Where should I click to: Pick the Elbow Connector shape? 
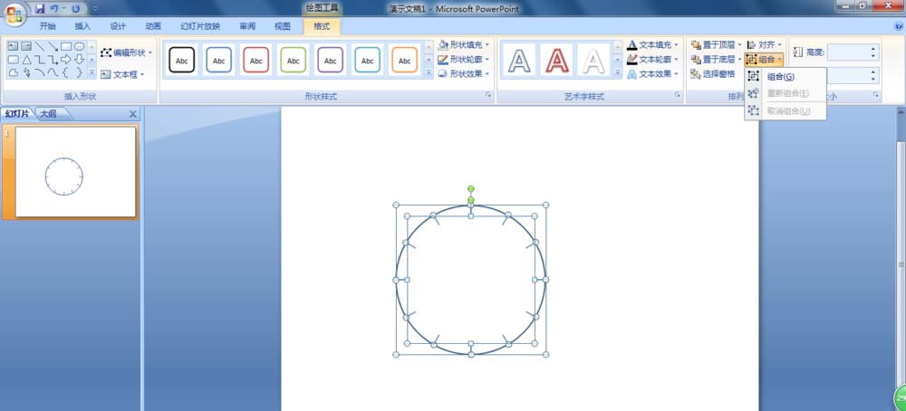pos(39,60)
